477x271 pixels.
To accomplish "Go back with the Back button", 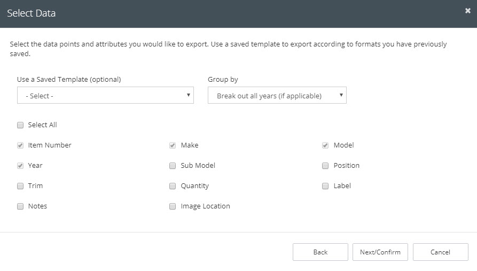I will pyautogui.click(x=320, y=252).
